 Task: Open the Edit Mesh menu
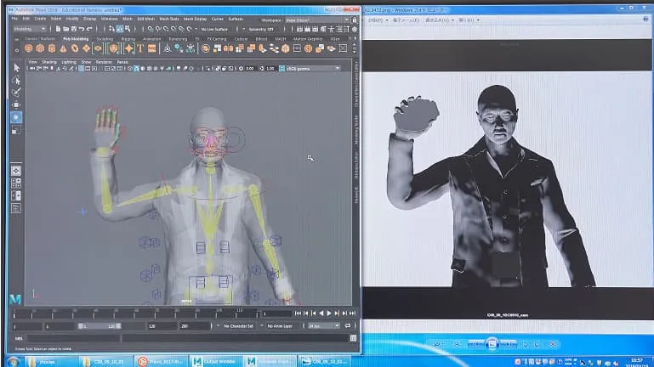[145, 19]
